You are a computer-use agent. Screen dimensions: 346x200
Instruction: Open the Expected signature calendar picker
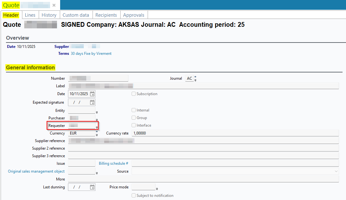pos(92,102)
